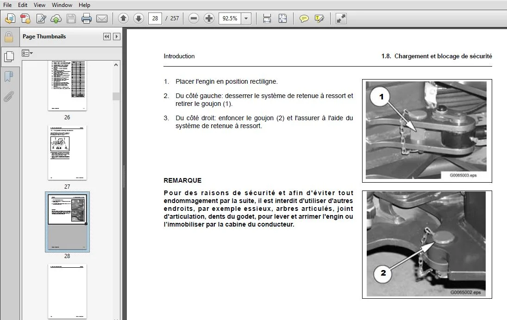Click the 'REMARQUE' heading in document

pyautogui.click(x=182, y=180)
